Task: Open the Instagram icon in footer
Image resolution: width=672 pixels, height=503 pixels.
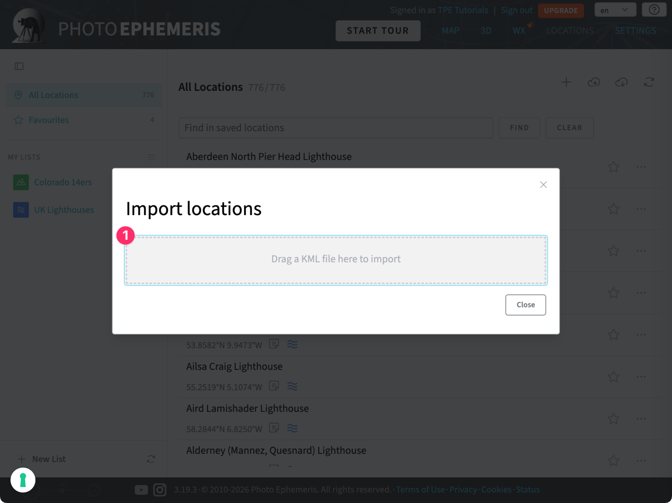Action: click(x=160, y=490)
